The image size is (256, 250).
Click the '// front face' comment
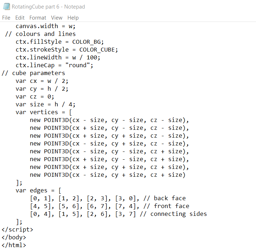pos(166,206)
